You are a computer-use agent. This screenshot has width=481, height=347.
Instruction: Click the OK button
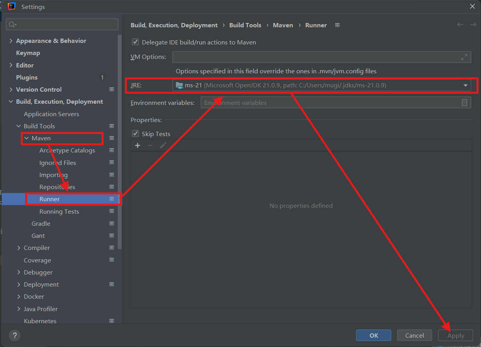coord(374,335)
